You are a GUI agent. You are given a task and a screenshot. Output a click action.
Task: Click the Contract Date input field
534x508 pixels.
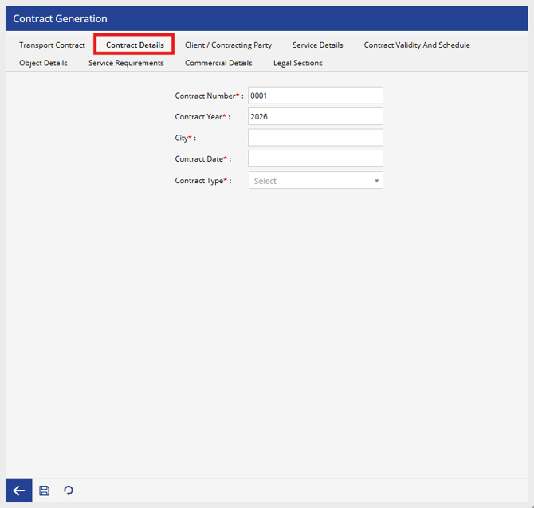[x=316, y=158]
